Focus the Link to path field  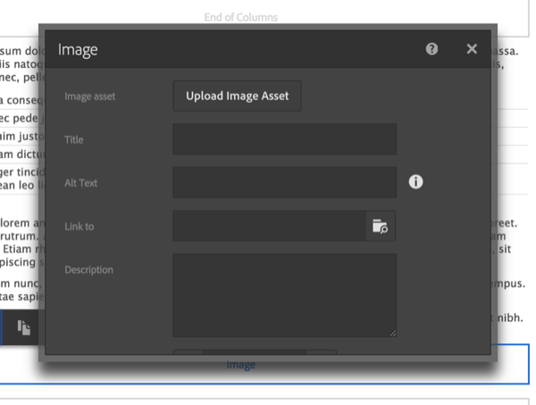[x=269, y=226]
